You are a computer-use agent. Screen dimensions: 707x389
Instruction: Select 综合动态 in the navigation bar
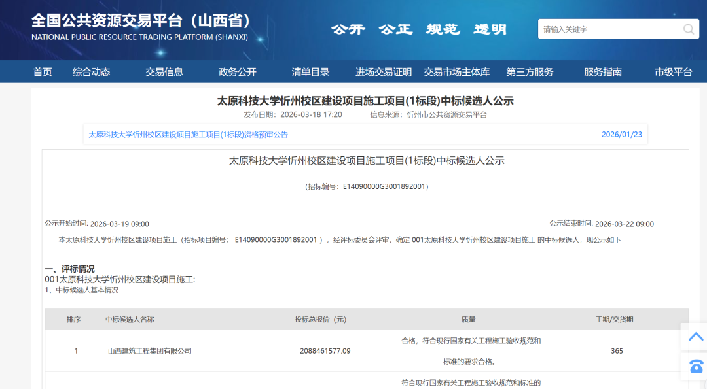[x=92, y=72]
